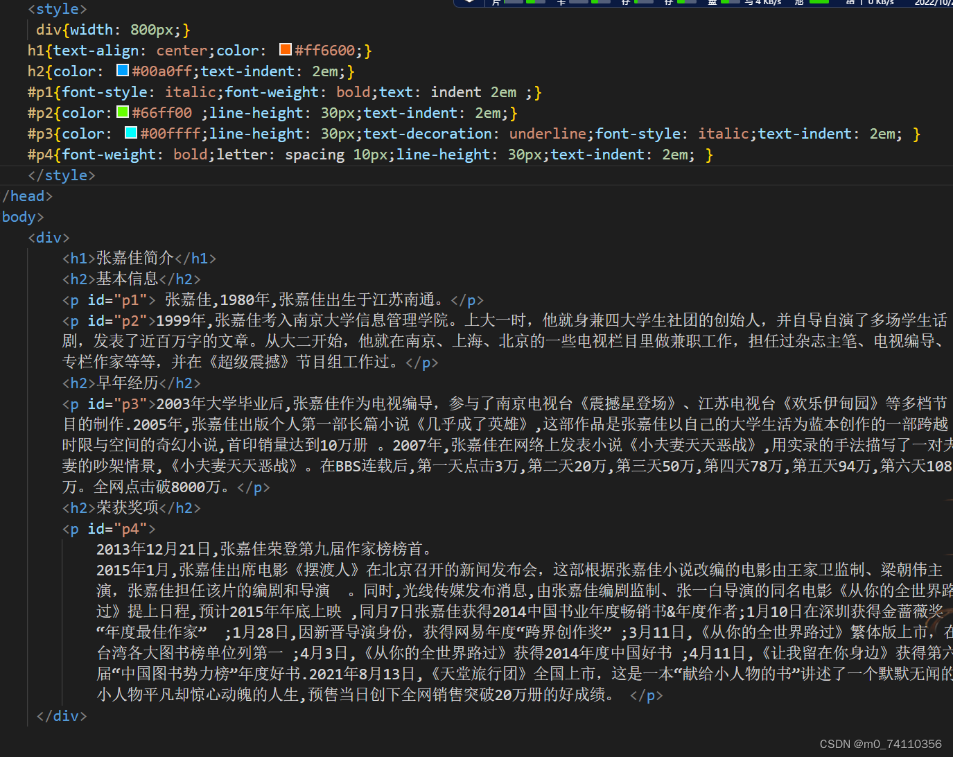Screen dimensions: 953x757
Task: Click the closing </div> tag
Action: 62,716
